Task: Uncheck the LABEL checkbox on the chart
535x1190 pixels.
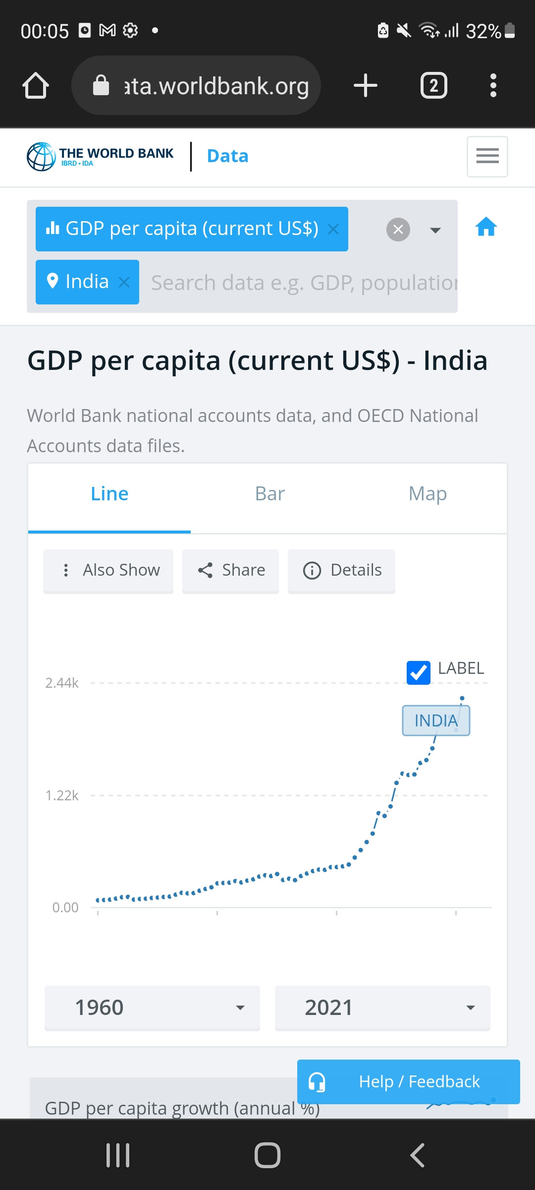Action: point(419,673)
